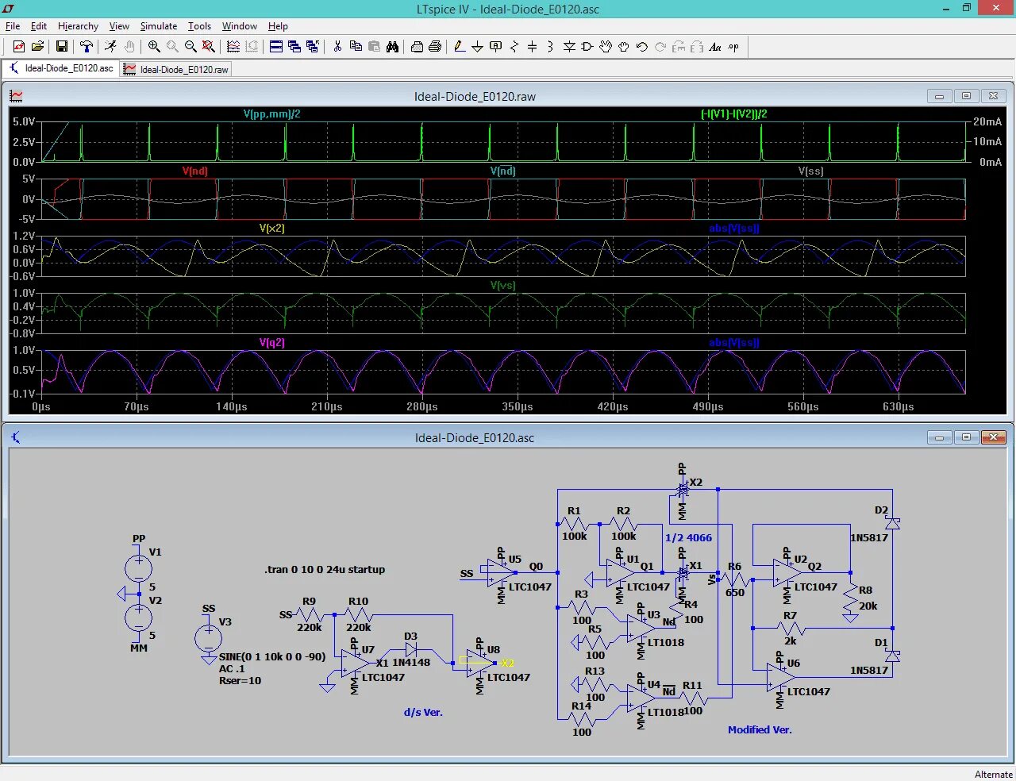Click the Find binoculars icon
This screenshot has height=781, width=1016.
tap(392, 47)
